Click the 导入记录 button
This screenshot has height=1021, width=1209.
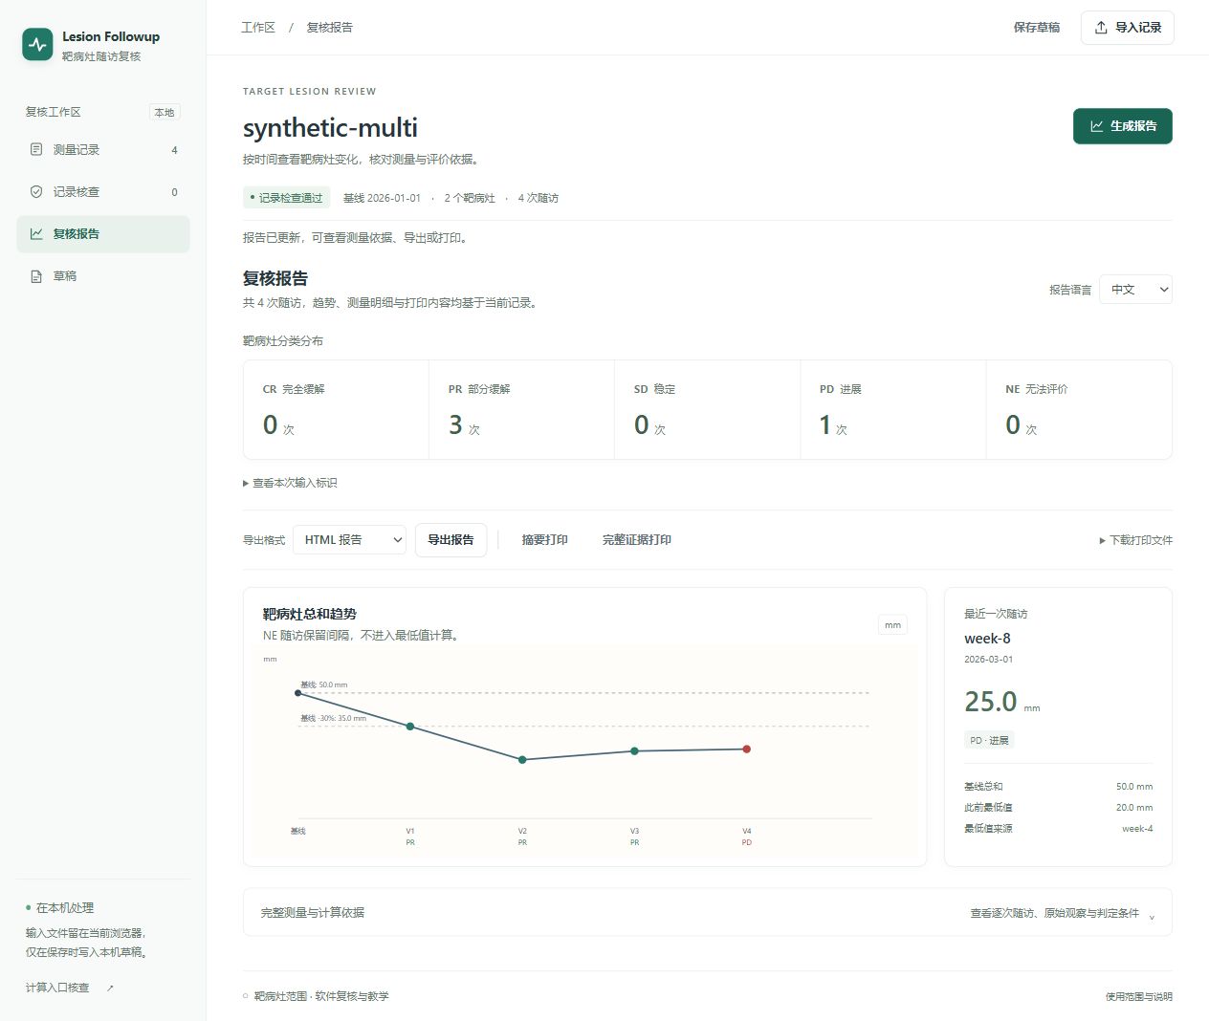[x=1128, y=28]
